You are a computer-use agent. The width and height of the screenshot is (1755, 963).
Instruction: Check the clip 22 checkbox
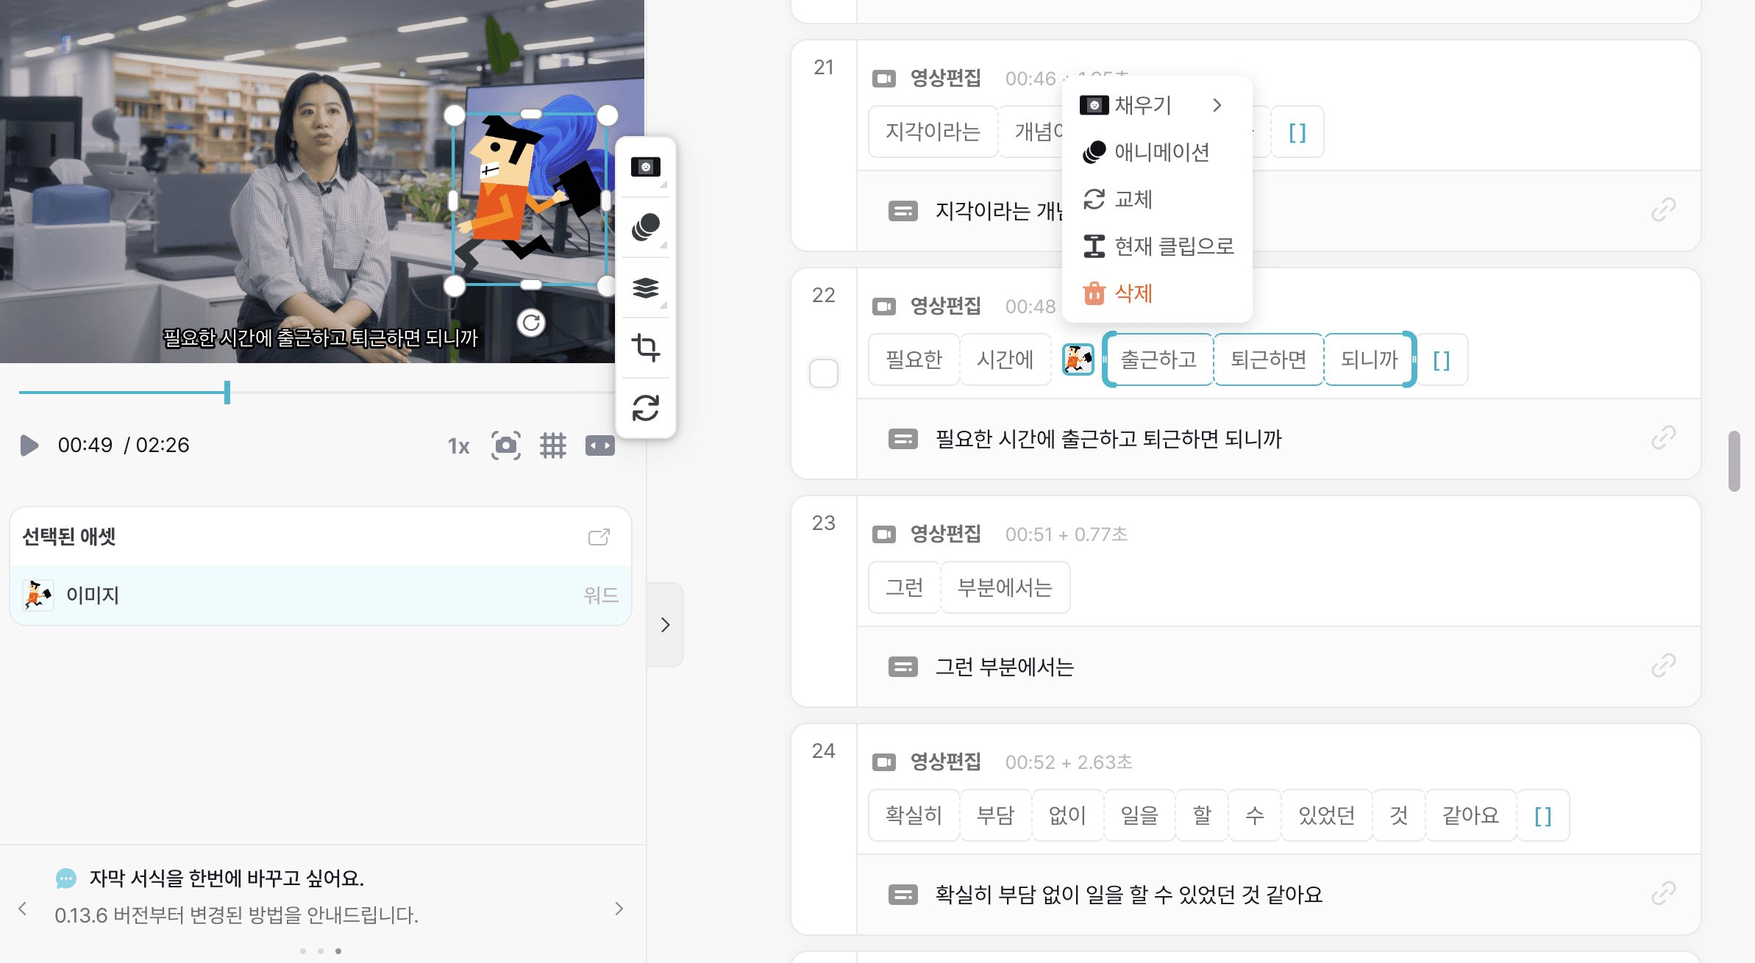click(823, 373)
